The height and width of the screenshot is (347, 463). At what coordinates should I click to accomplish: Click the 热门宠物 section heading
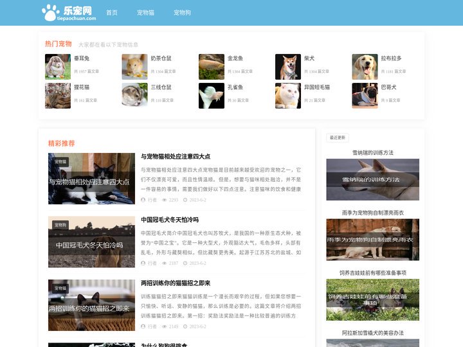coord(58,44)
